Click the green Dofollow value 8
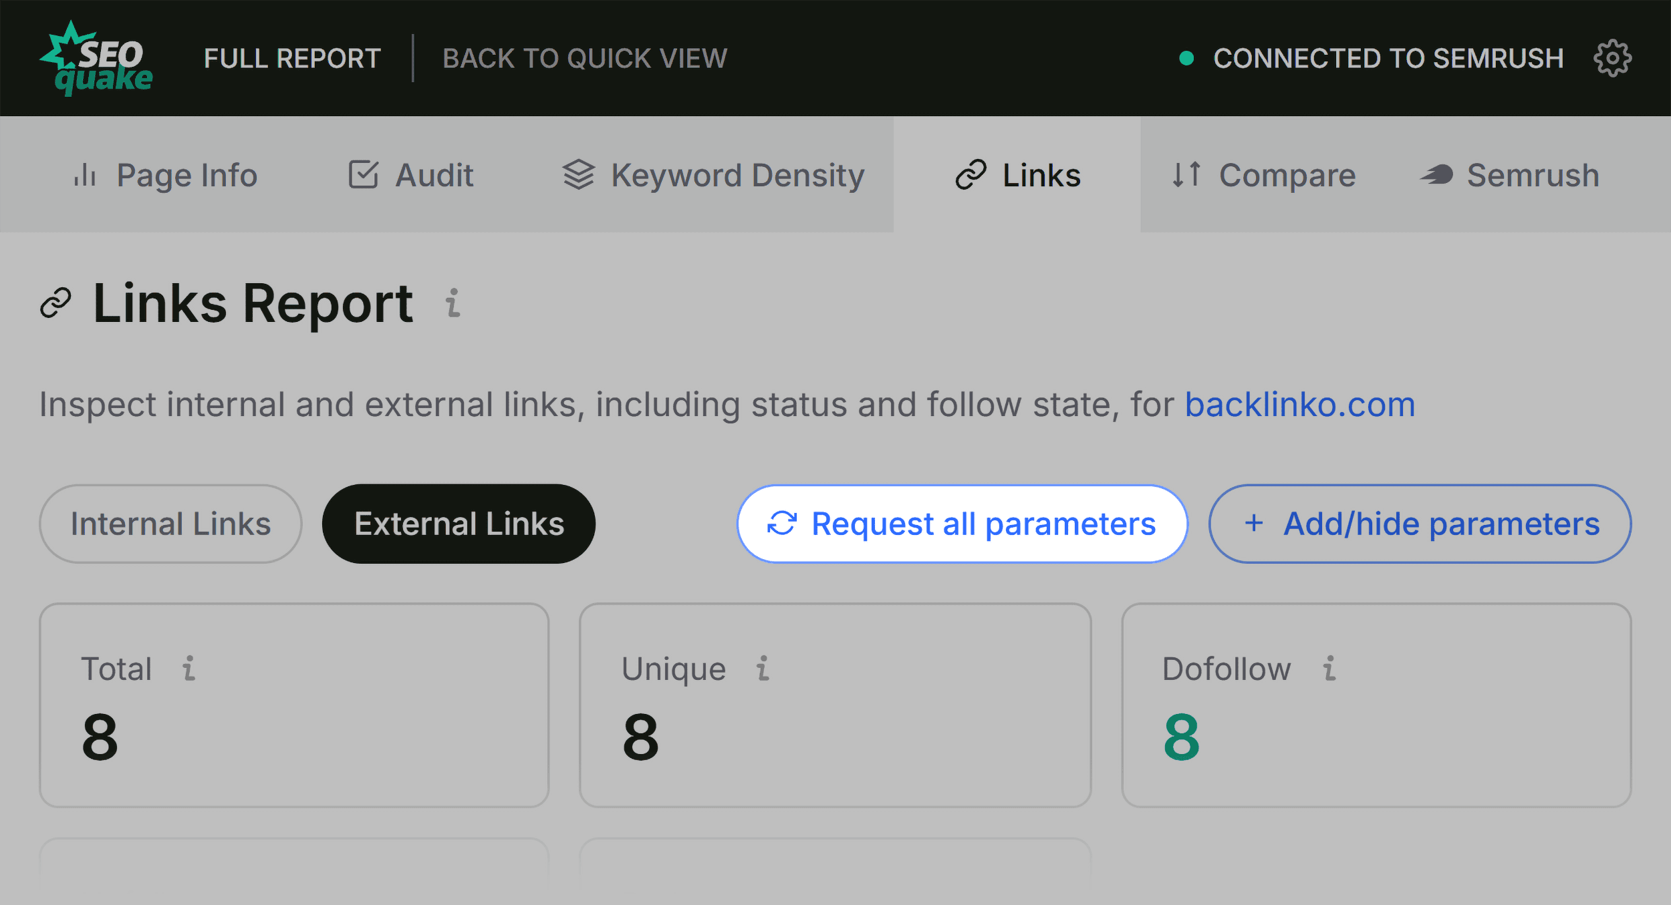Screen dimensions: 1671x905 [1181, 737]
